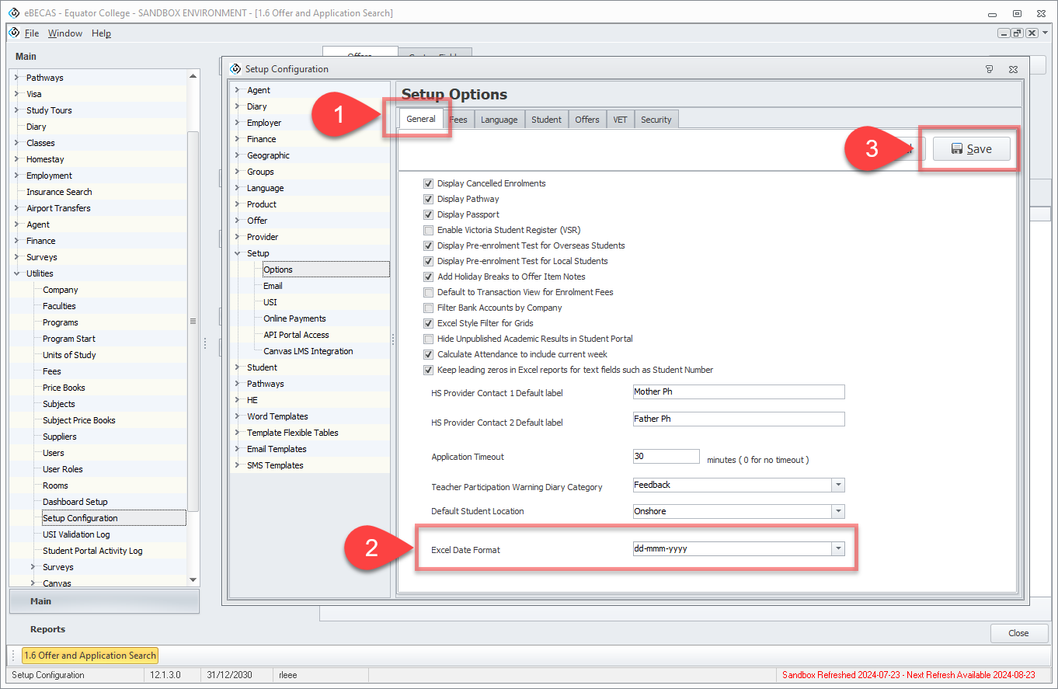Click the eBECAS logo in title bar

13,13
